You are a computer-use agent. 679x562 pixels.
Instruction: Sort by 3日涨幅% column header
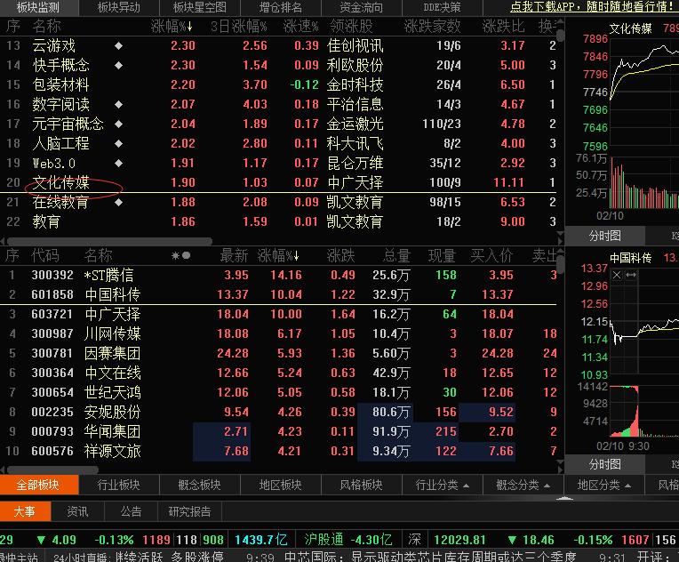[238, 27]
